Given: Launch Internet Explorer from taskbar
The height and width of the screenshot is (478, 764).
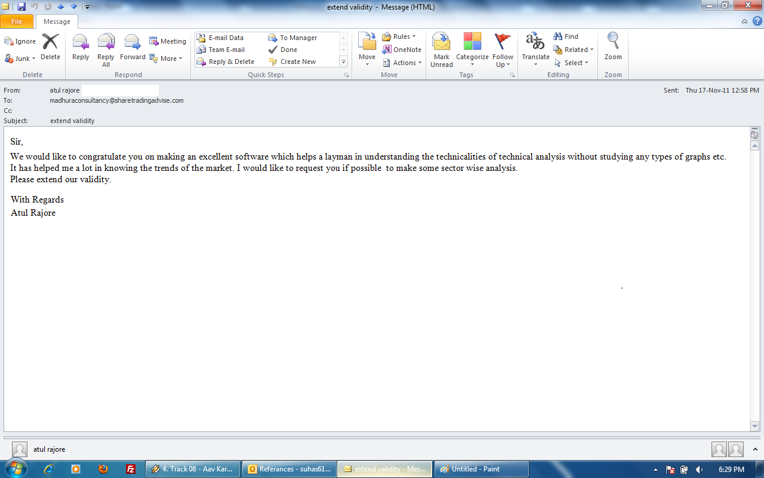Looking at the screenshot, I should [48, 469].
